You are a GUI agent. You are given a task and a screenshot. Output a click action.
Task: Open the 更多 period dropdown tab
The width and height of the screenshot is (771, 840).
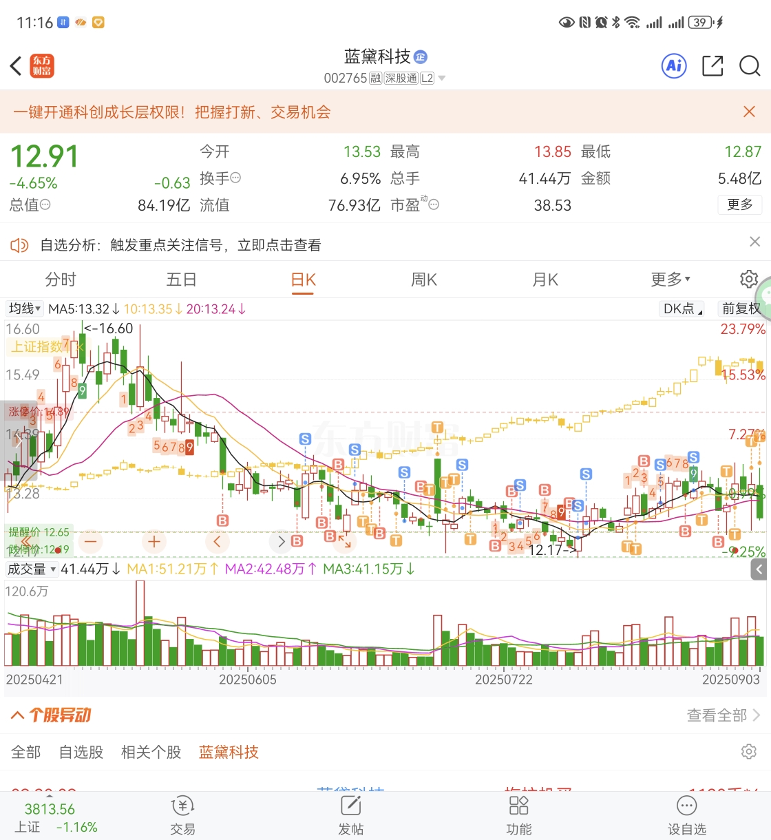tap(670, 279)
